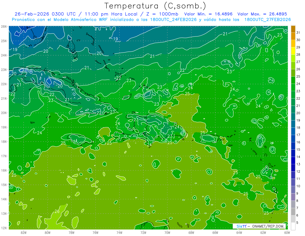305x236 pixels.
Task: Click the '26' contour label on the map
Action: [x=57, y=211]
